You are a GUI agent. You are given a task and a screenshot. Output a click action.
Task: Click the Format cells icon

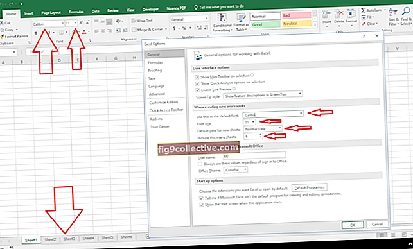coord(351,14)
